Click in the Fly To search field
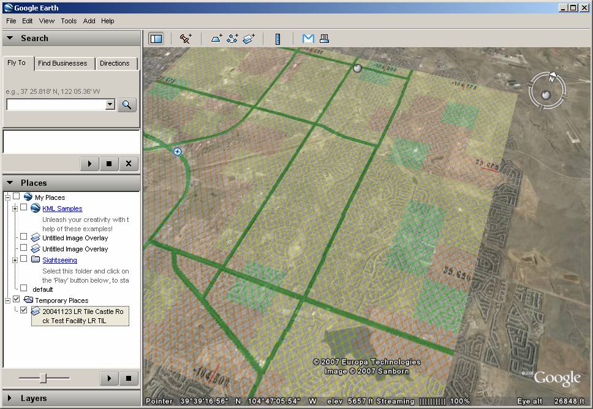593x409 pixels. coord(56,104)
